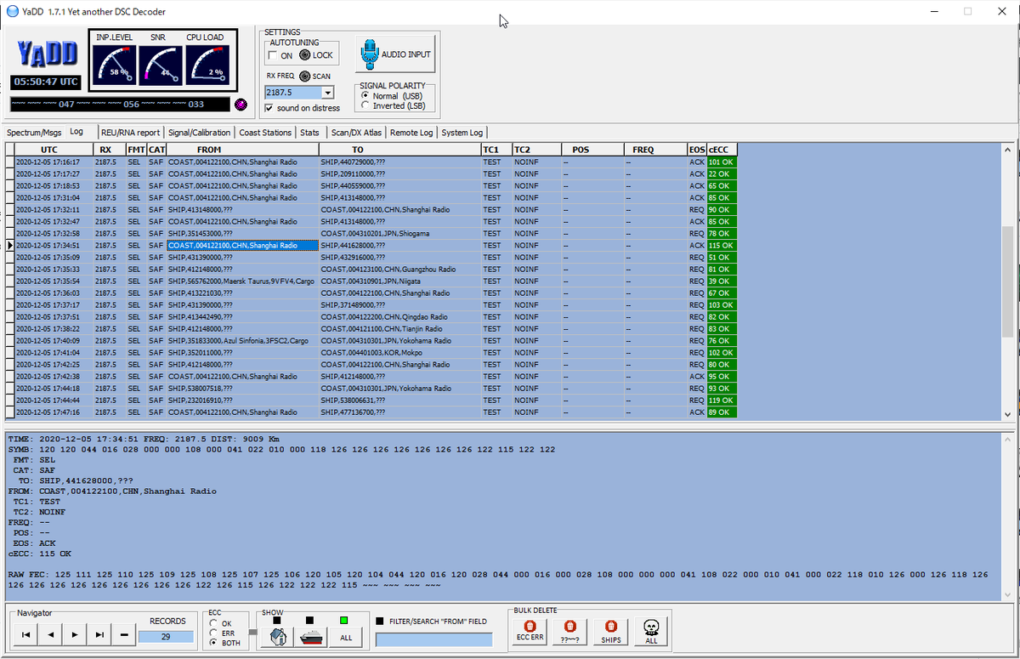Select the row to Guangzhou Radio
Image resolution: width=1020 pixels, height=659 pixels.
click(x=371, y=269)
